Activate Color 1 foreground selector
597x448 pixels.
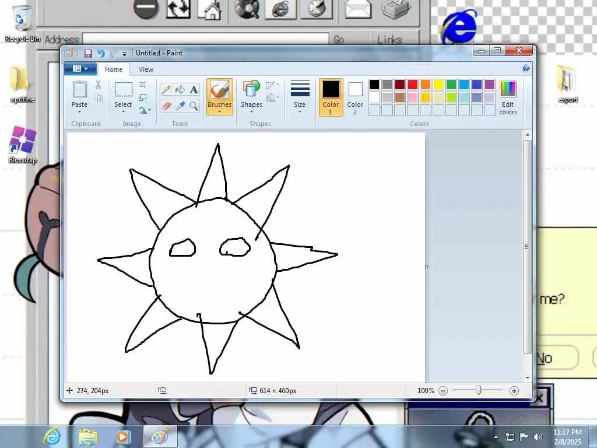point(331,97)
